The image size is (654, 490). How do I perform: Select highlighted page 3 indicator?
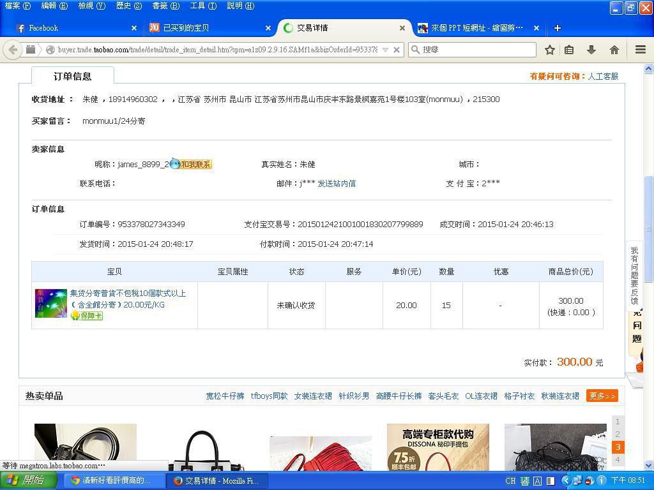(x=618, y=447)
